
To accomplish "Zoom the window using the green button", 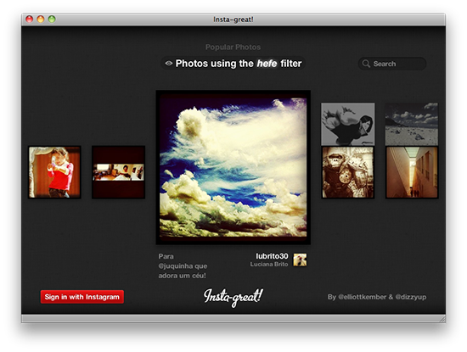I will point(52,20).
